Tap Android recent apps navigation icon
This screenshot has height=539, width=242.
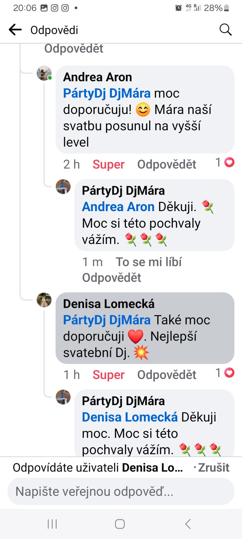click(x=52, y=524)
